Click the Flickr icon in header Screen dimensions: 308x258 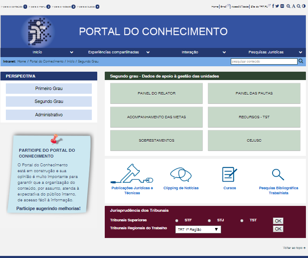(x=282, y=6)
